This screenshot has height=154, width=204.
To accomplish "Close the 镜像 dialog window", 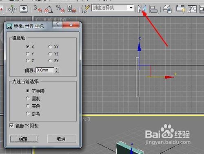I will [71, 25].
